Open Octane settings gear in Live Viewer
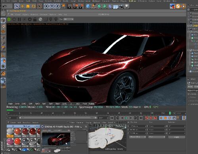 click(30, 19)
